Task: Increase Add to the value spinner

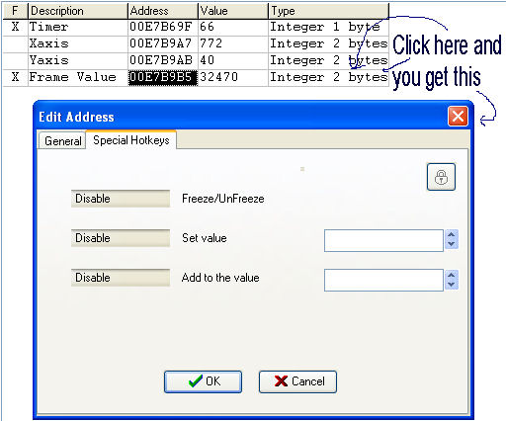Action: (452, 275)
